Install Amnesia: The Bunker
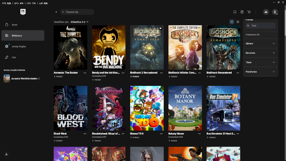The width and height of the screenshot is (286, 161). click(58, 77)
